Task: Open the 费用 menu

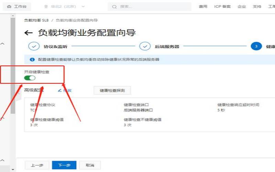Action: pos(203,7)
